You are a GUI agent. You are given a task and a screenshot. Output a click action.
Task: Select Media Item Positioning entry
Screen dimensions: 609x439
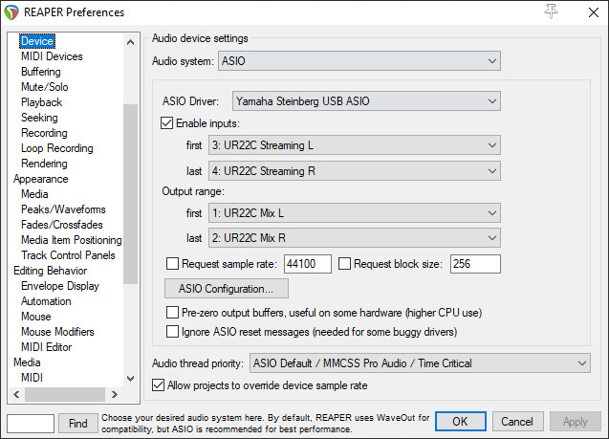pyautogui.click(x=72, y=240)
